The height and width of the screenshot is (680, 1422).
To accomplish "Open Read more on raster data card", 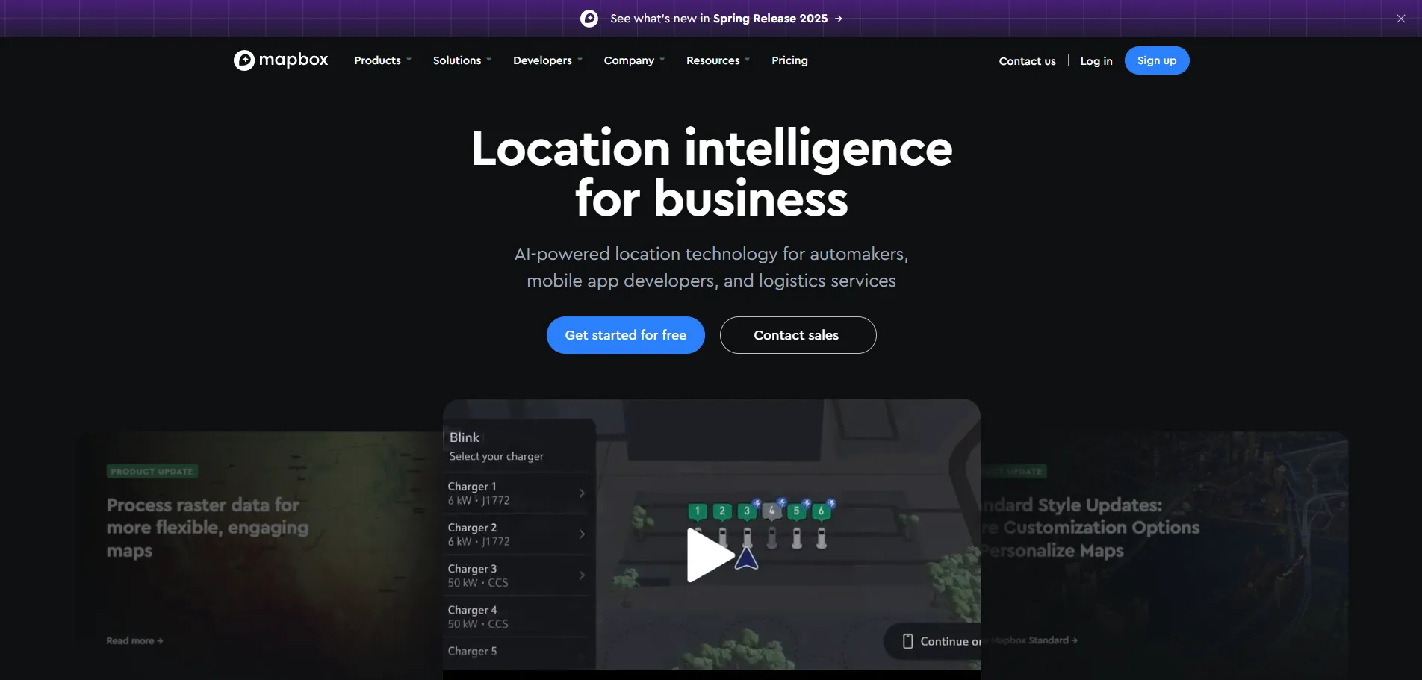I will tap(134, 640).
